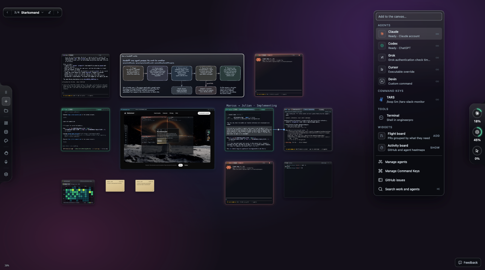Go to previous workspace with left chevron
485x270 pixels.
click(x=7, y=12)
